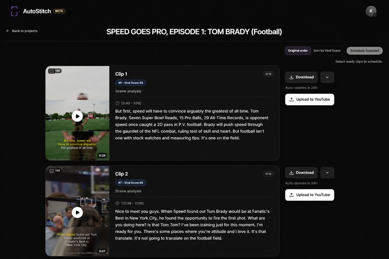389x259 pixels.
Task: Click the Clip 2 transcript text
Action: pyautogui.click(x=192, y=225)
